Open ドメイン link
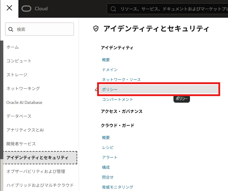228x191 pixels. (x=110, y=70)
